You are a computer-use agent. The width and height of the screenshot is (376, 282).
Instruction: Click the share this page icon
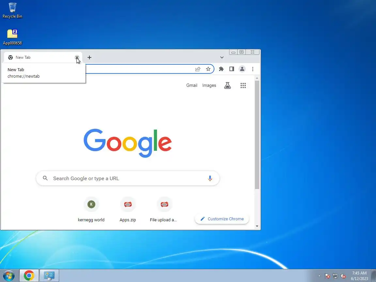pos(198,69)
